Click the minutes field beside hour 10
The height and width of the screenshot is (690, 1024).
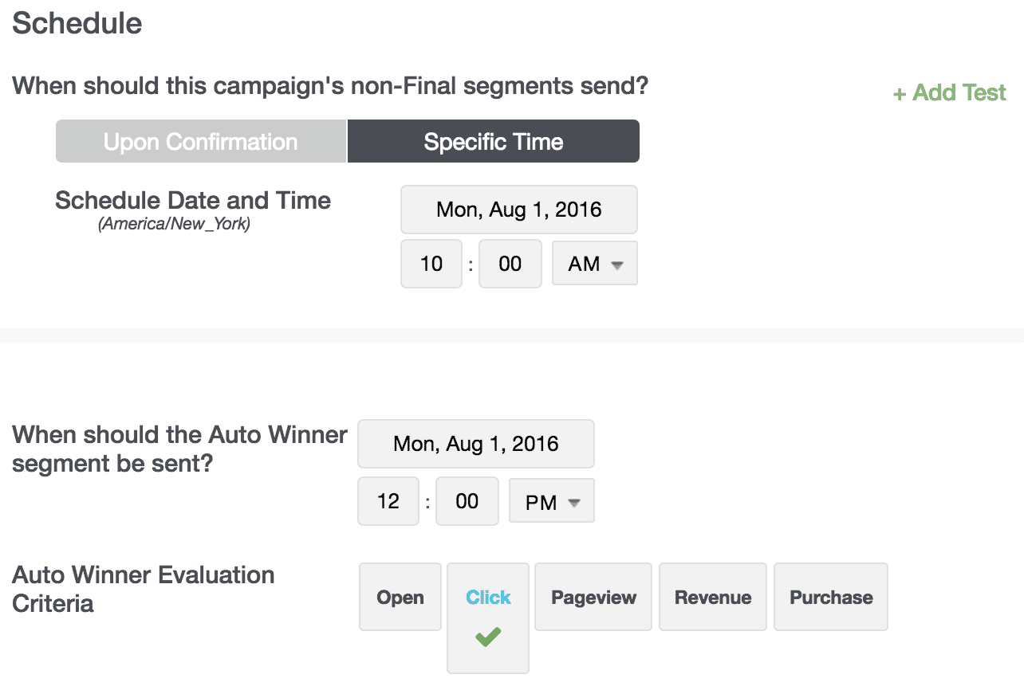click(x=510, y=264)
